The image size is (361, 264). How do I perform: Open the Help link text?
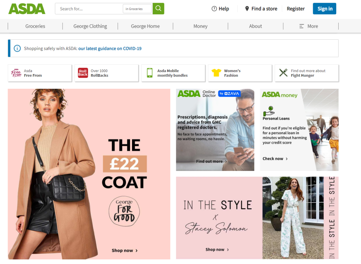(224, 9)
